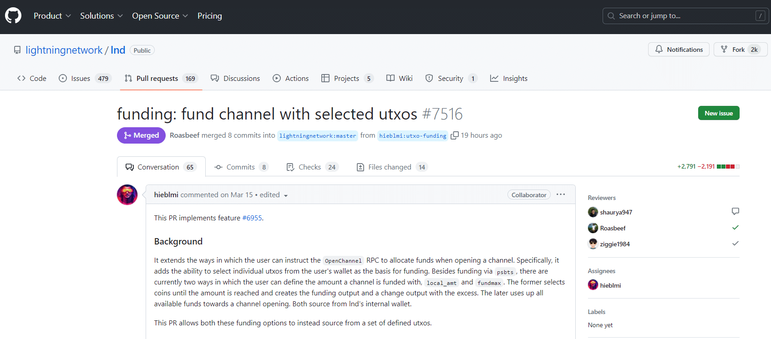Open the Actions tab
Image resolution: width=771 pixels, height=339 pixels.
click(x=291, y=78)
